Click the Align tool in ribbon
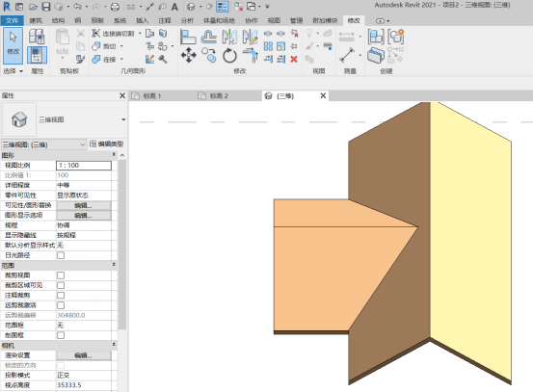The width and height of the screenshot is (533, 392). click(188, 37)
